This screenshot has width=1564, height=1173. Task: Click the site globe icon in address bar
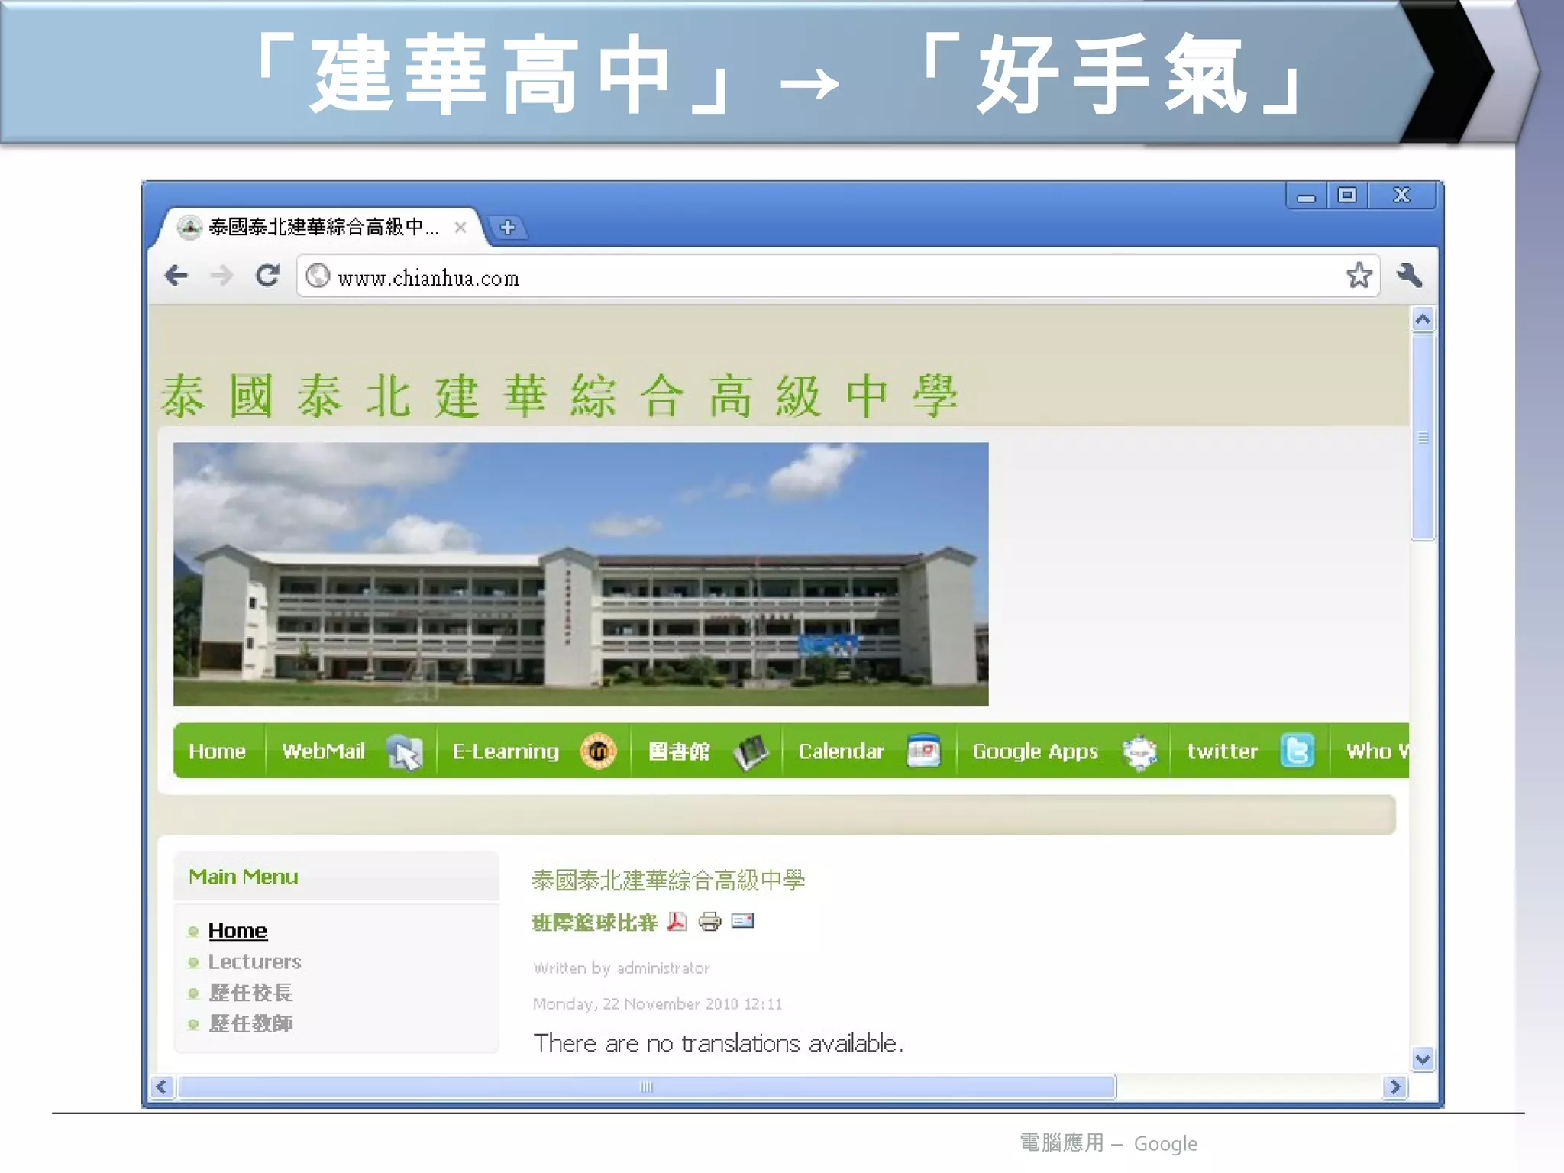point(318,276)
